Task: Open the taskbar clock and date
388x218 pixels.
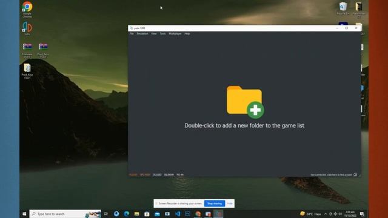Action: [x=350, y=214]
